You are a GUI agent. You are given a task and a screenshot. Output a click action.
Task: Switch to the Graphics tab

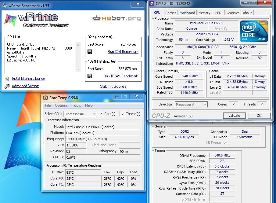point(233,13)
